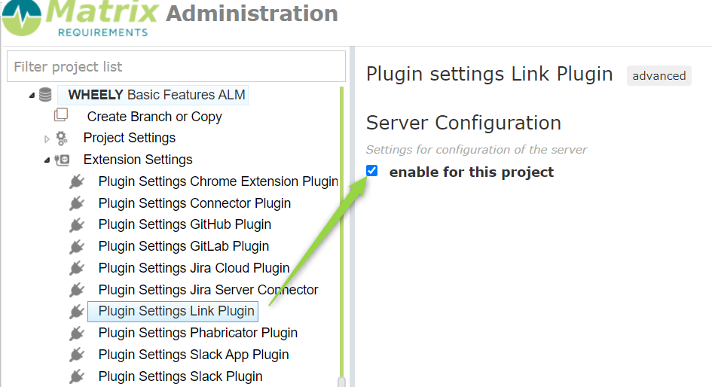The height and width of the screenshot is (387, 712).
Task: Collapse the Extension Settings node
Action: click(47, 160)
